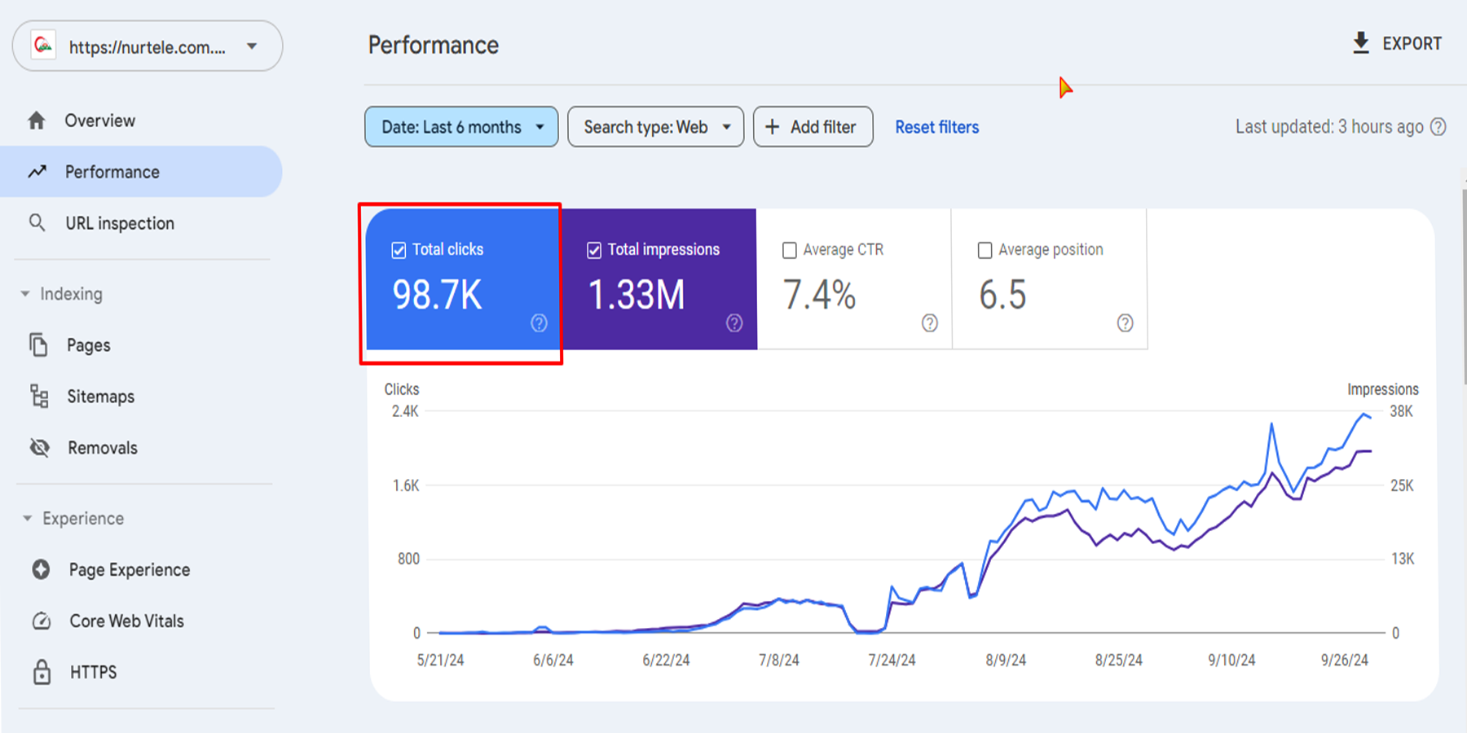Open the Date: Last 6 months dropdown
This screenshot has height=733, width=1467.
click(461, 127)
